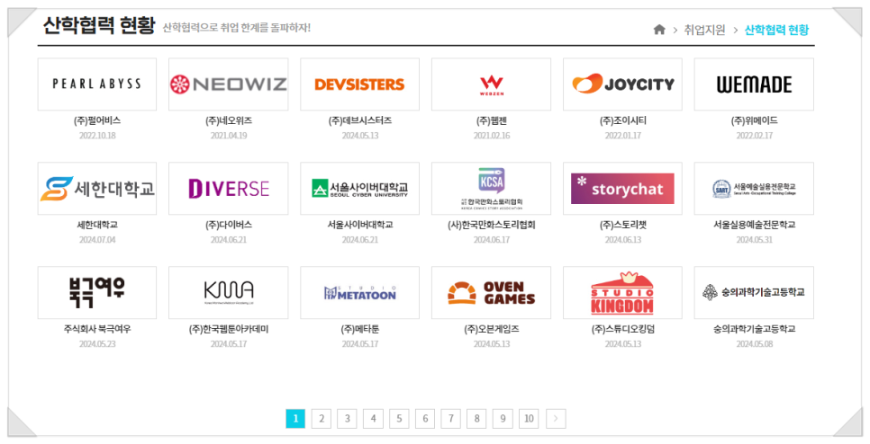Go to page 5
The image size is (870, 444).
coord(399,419)
